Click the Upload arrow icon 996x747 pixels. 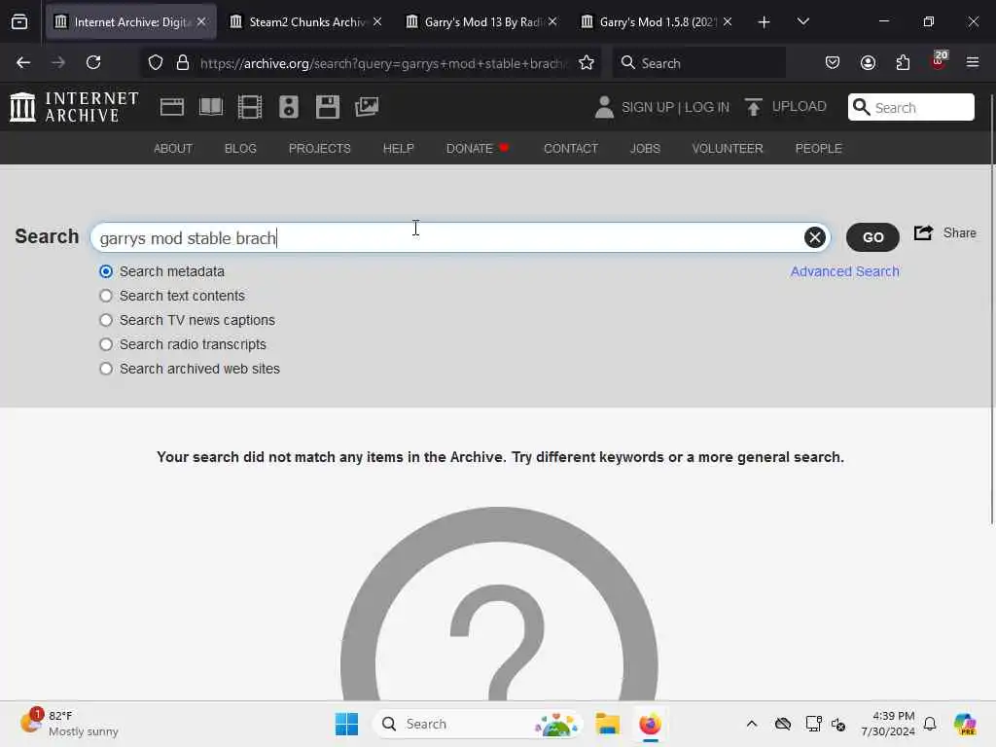point(754,107)
